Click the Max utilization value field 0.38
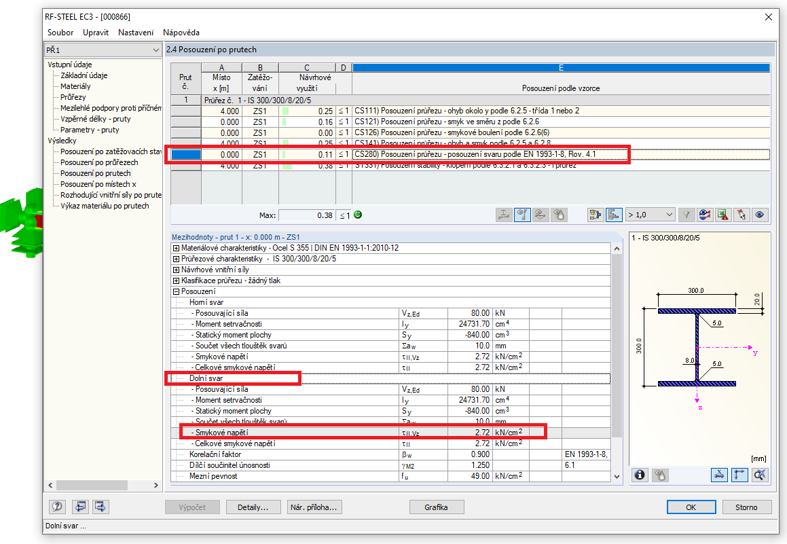The height and width of the screenshot is (544, 787). 307,215
